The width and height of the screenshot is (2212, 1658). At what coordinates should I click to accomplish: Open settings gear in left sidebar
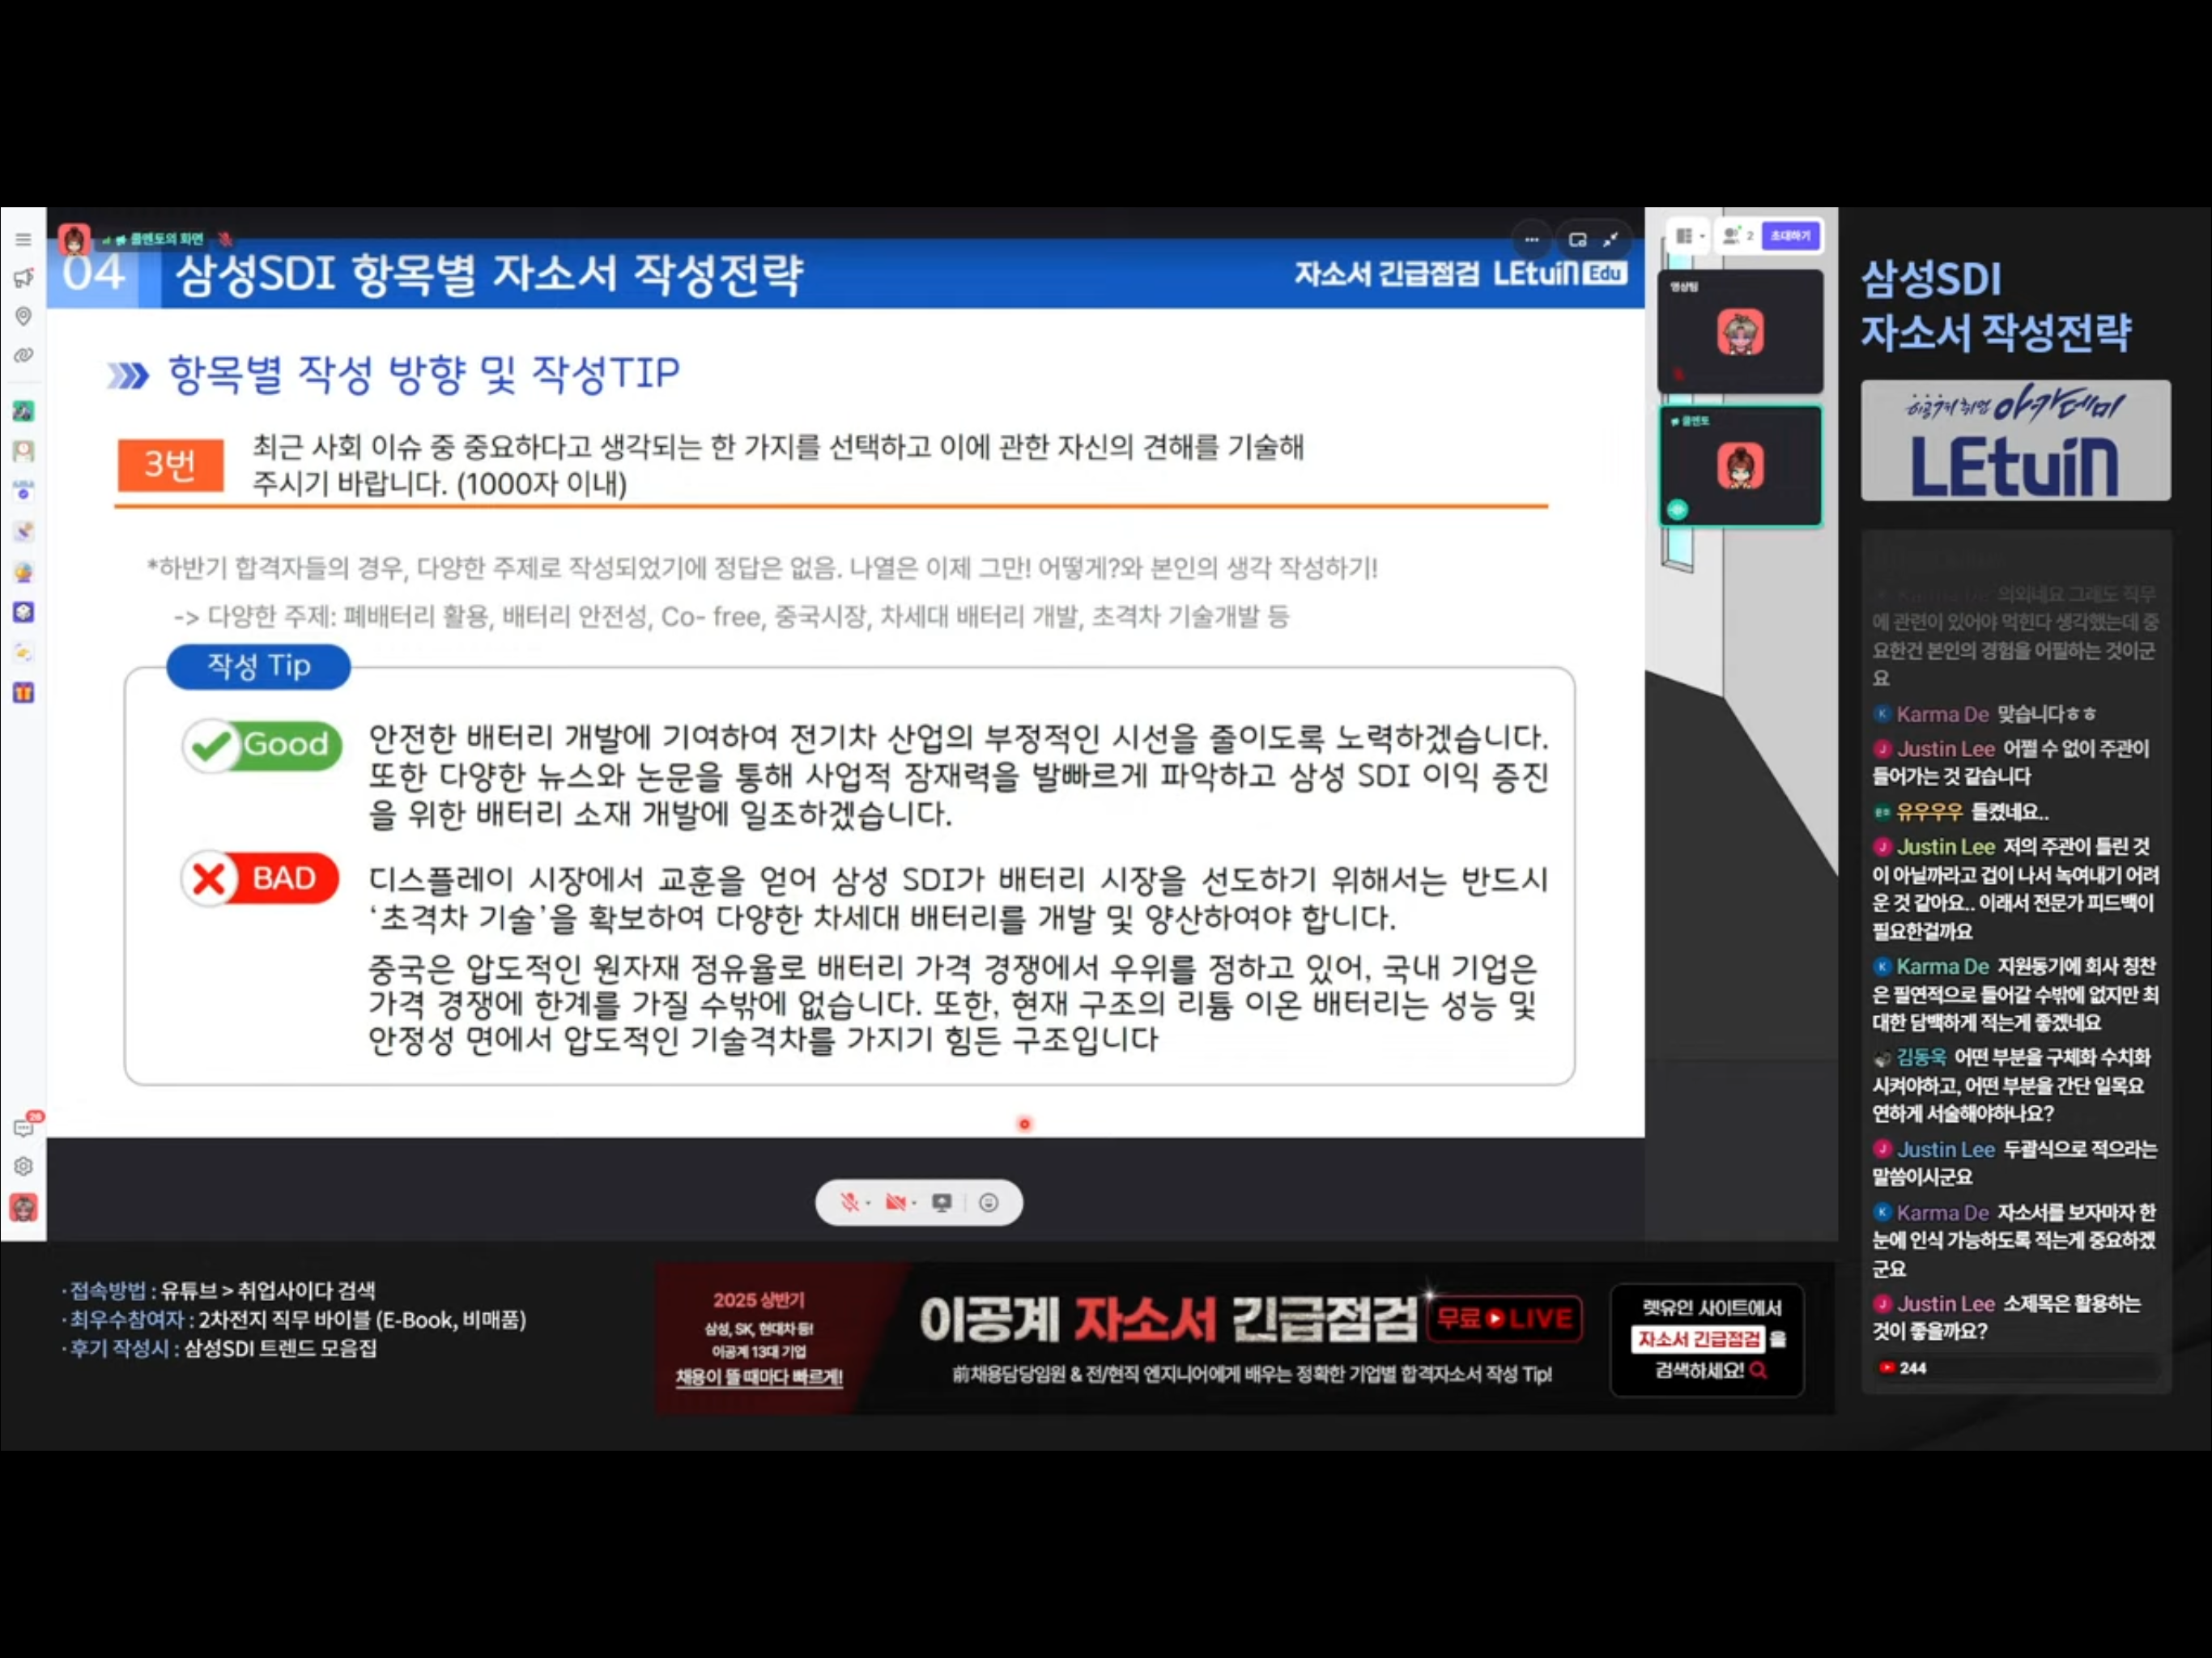[x=23, y=1167]
